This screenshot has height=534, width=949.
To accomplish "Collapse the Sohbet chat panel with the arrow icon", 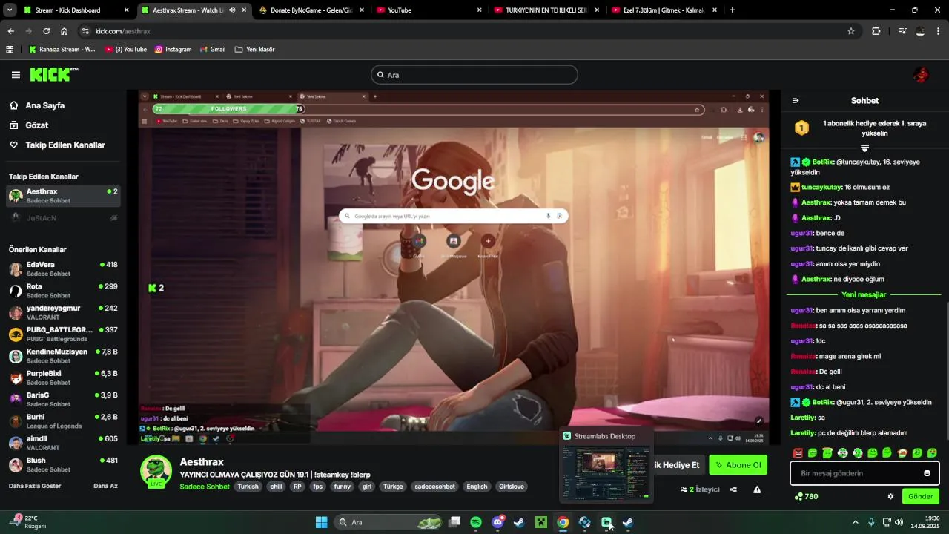I will pyautogui.click(x=796, y=101).
